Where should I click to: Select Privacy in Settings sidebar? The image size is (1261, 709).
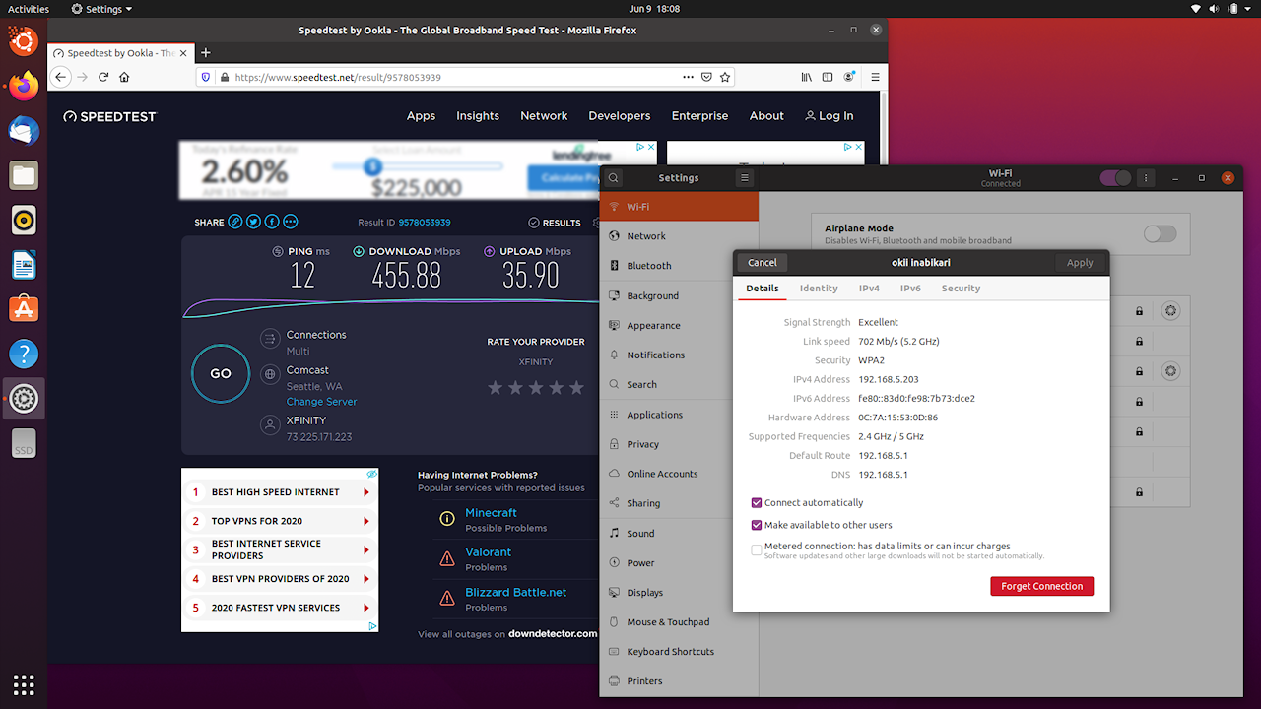[679, 444]
